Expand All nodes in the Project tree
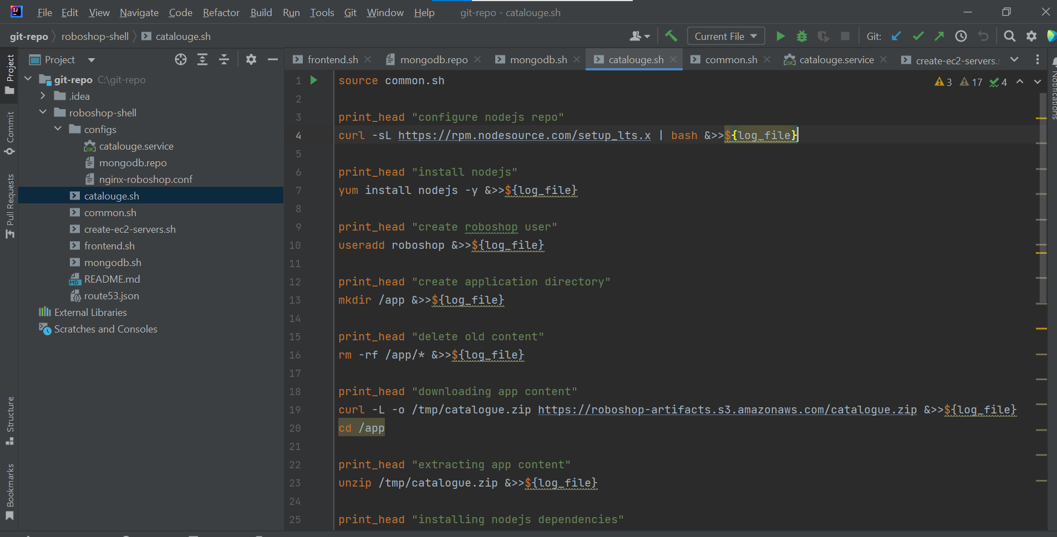 coord(203,59)
